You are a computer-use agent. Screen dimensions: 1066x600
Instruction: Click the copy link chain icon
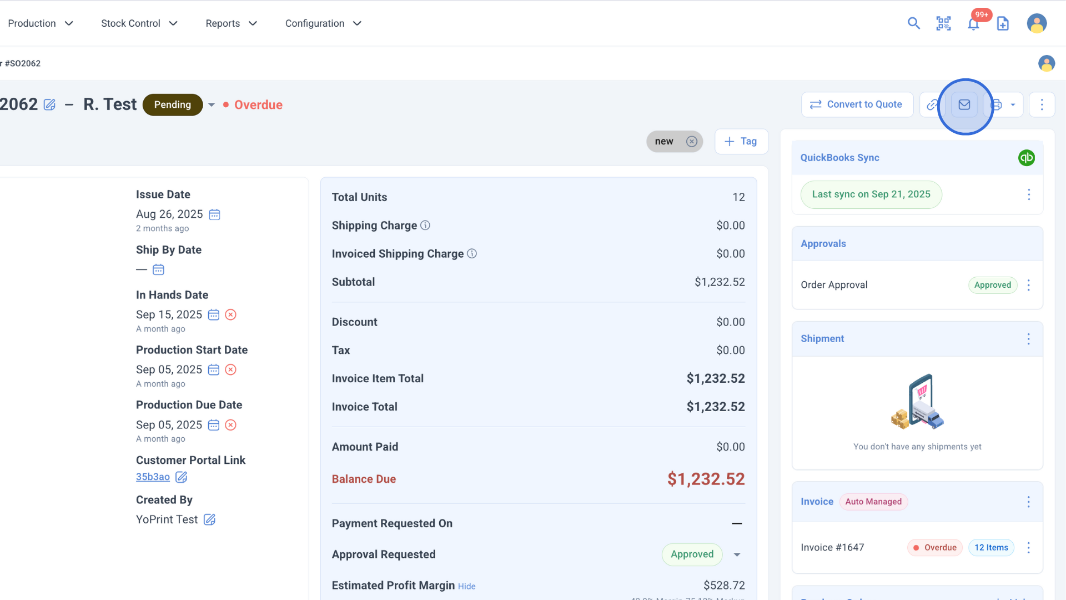[932, 105]
